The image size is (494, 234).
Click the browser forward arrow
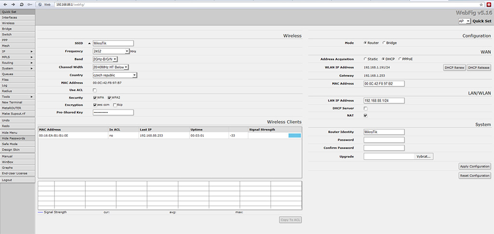tap(13, 4)
